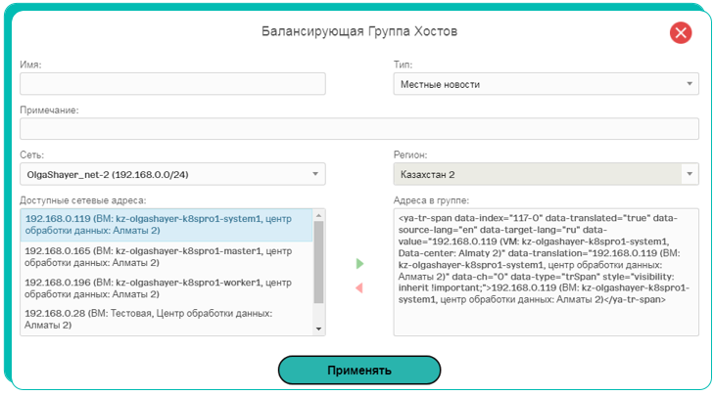Select address 192.168.0.165 master1
The height and width of the screenshot is (395, 714).
coord(167,257)
